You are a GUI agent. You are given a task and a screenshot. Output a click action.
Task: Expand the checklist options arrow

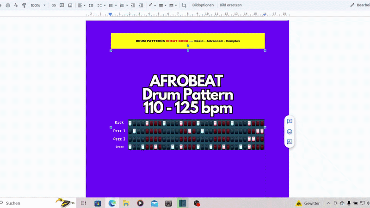pyautogui.click(x=105, y=5)
